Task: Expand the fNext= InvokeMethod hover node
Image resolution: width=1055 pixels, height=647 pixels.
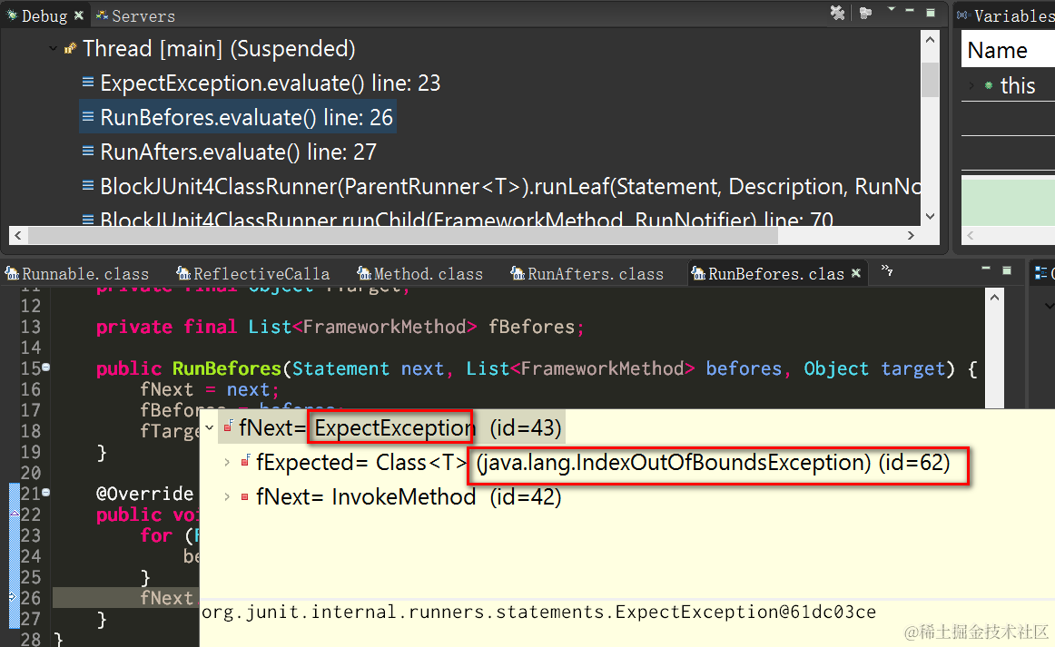Action: point(227,496)
